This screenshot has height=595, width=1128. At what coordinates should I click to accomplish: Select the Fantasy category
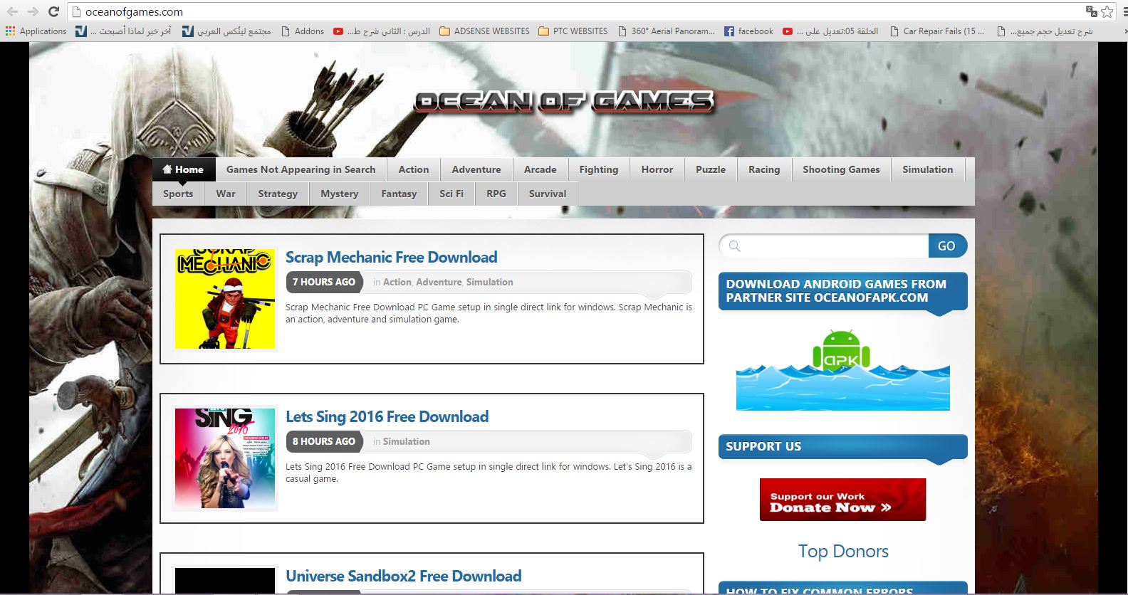coord(399,194)
